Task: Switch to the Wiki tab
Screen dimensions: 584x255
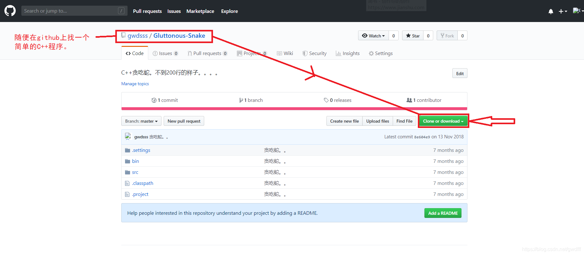Action: [285, 53]
